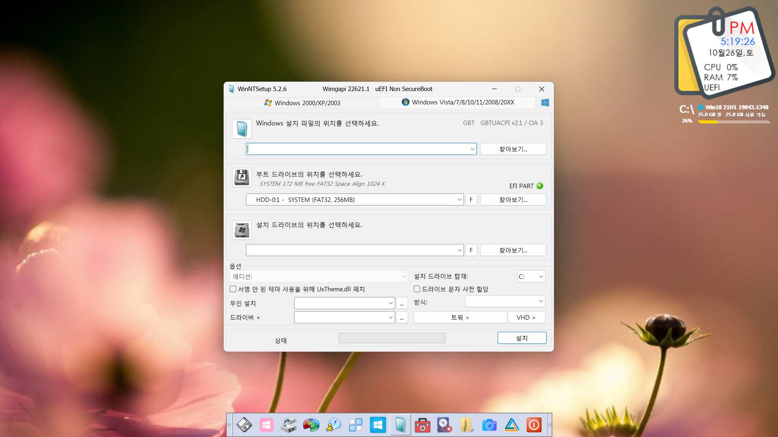This screenshot has width=778, height=437.
Task: Open the 트윅 > tweaks button
Action: tap(460, 317)
